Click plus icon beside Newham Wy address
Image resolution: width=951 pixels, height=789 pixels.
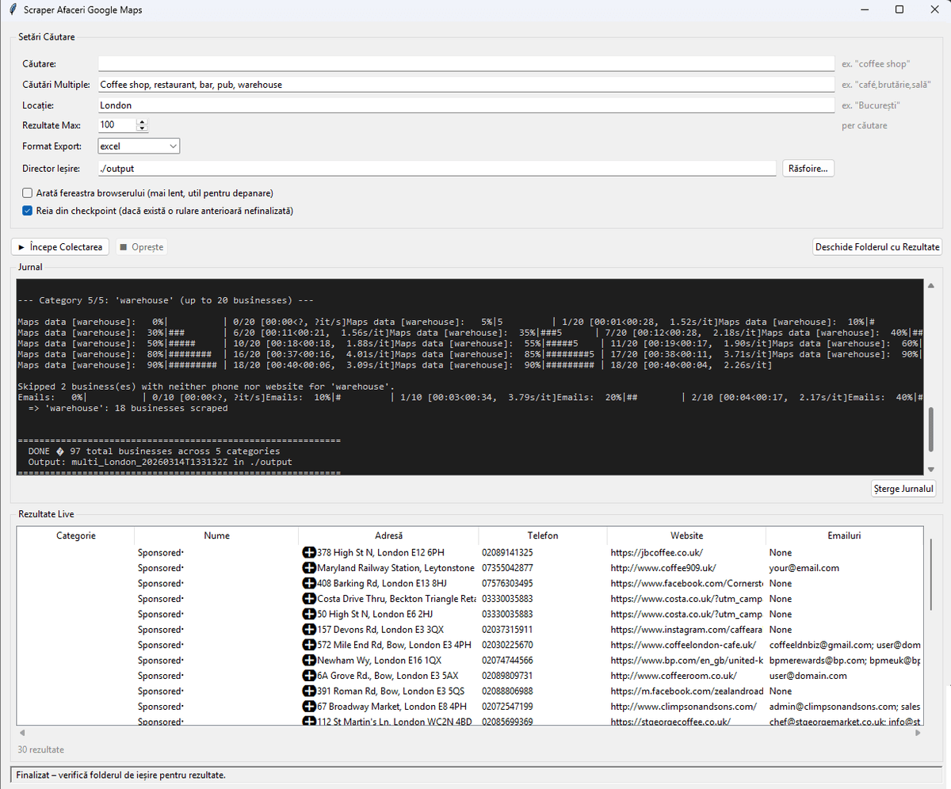pyautogui.click(x=309, y=660)
